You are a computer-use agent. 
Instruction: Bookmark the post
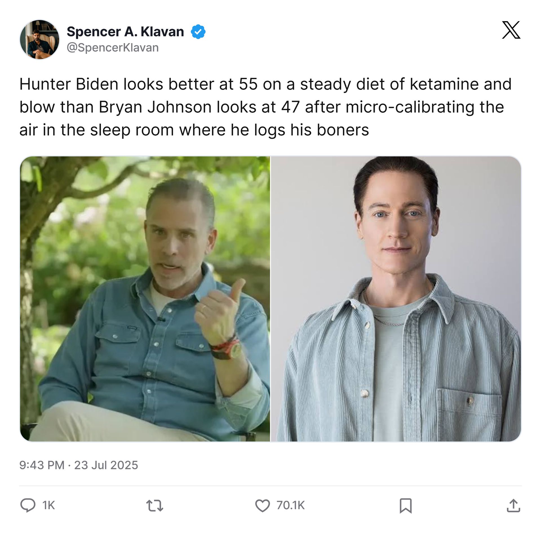(x=406, y=506)
